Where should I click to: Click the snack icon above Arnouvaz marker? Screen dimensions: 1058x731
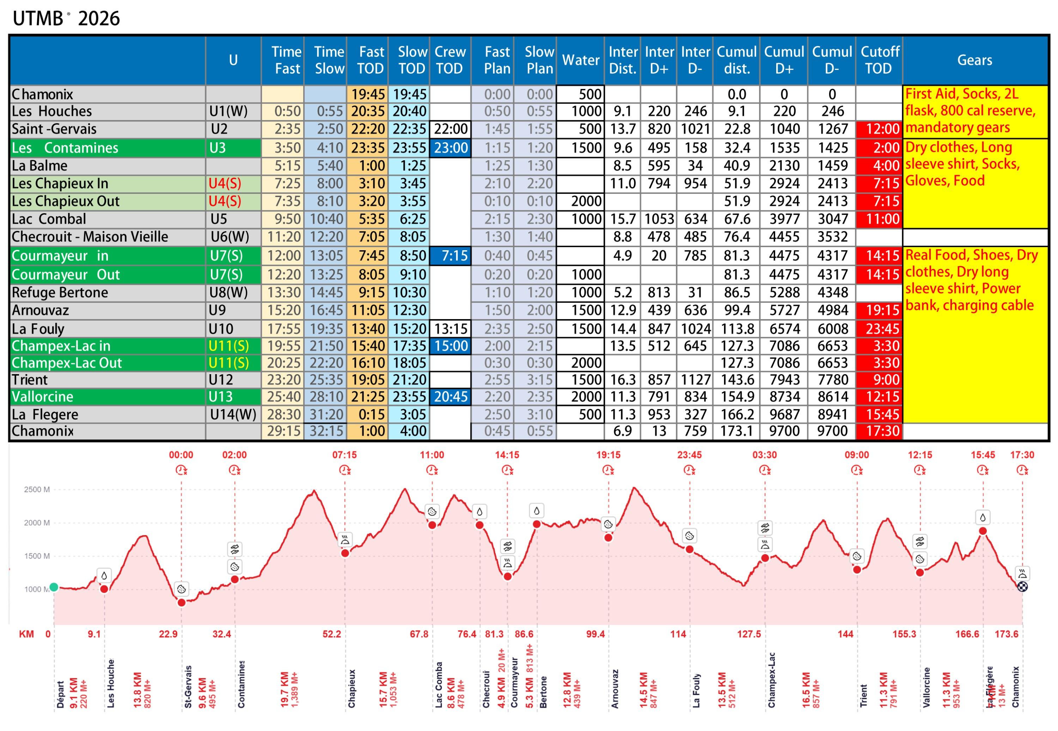[x=608, y=524]
